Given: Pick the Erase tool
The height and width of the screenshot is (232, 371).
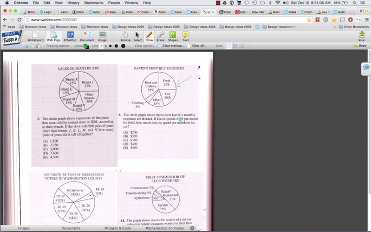Looking at the screenshot, I should pos(160,37).
